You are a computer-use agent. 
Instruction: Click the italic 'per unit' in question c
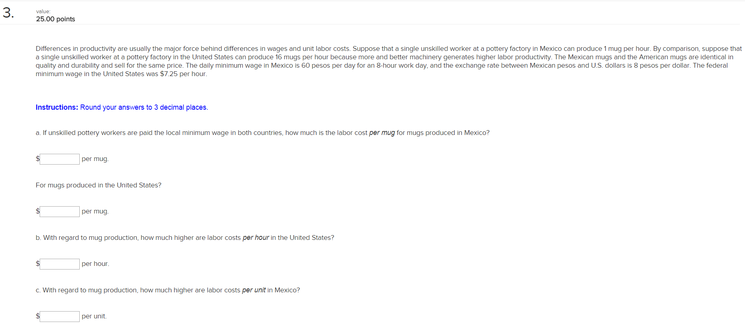254,290
